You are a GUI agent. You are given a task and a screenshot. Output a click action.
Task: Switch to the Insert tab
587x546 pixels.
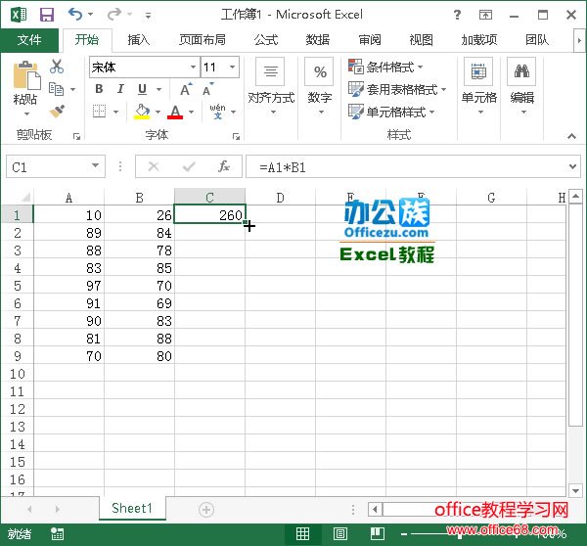click(x=139, y=40)
